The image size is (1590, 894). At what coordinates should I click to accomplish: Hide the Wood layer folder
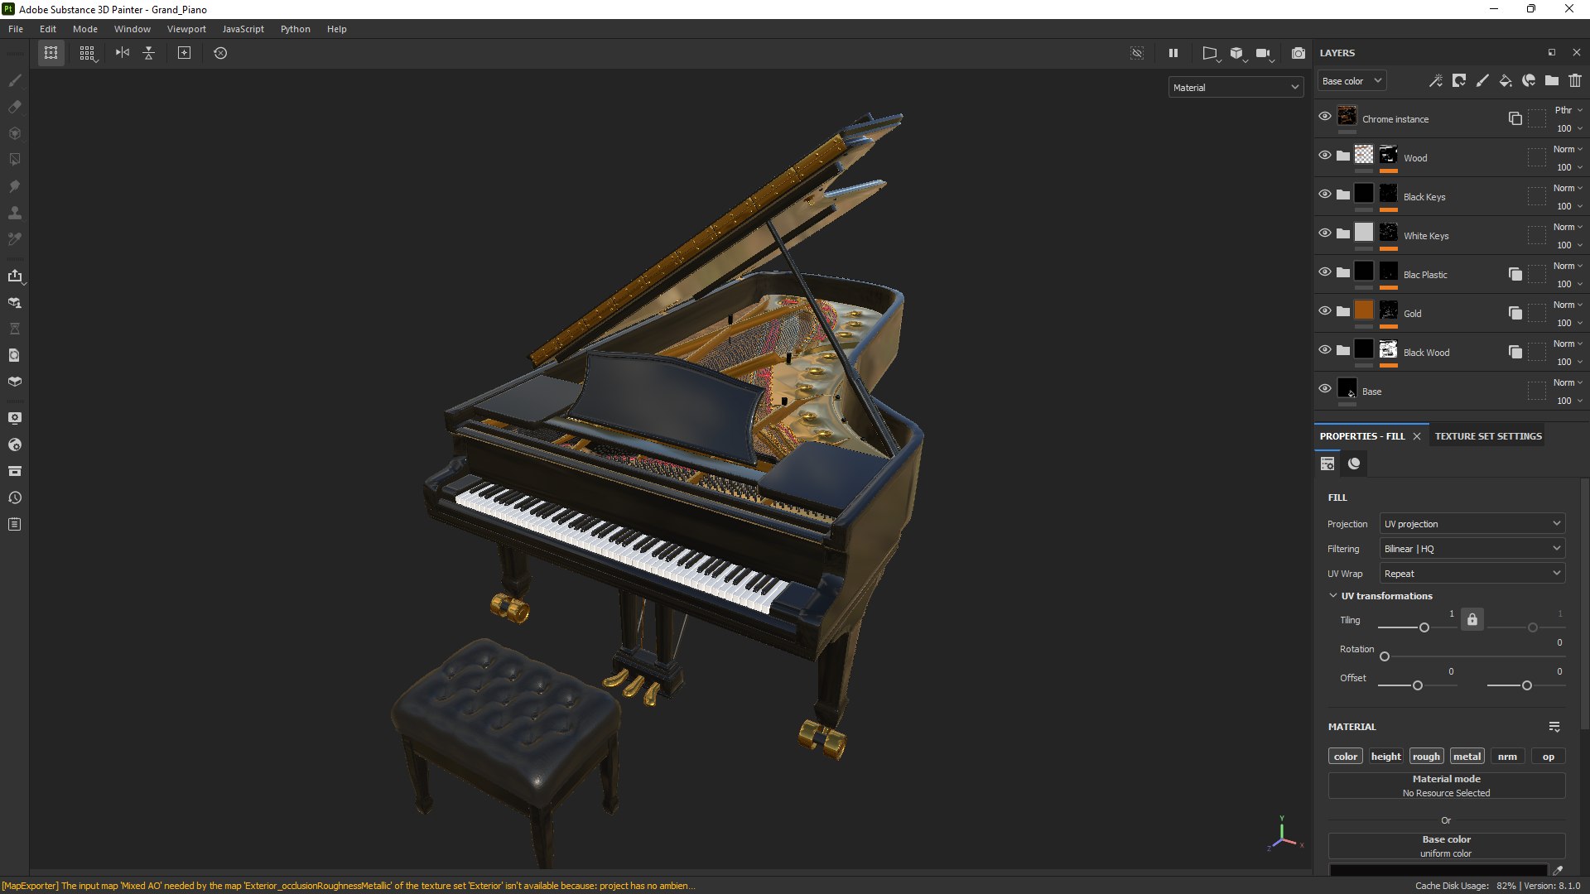tap(1325, 156)
